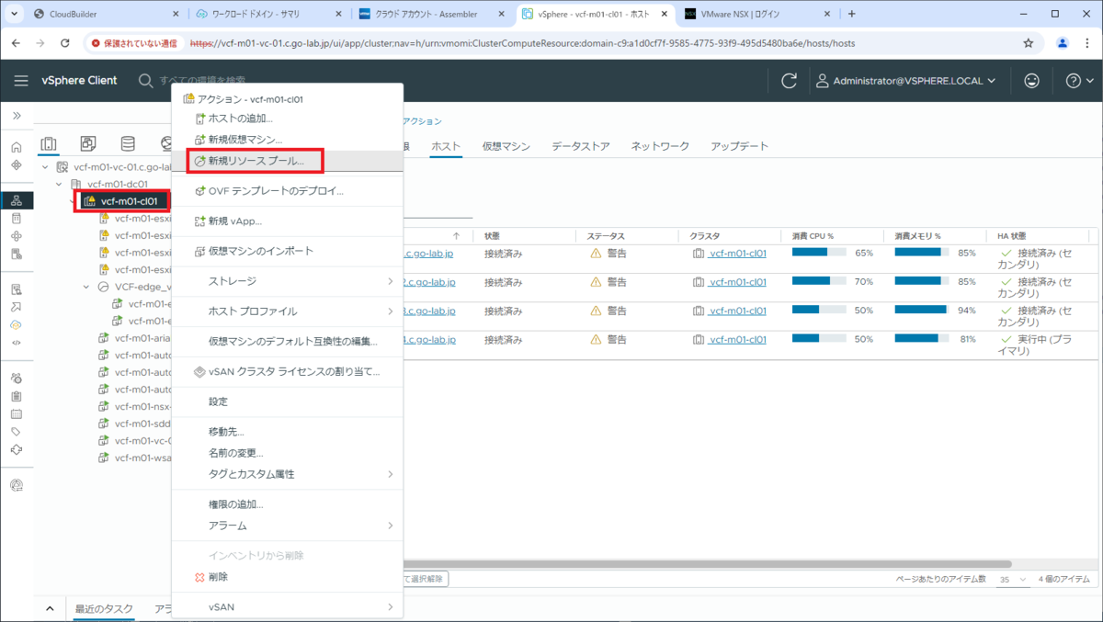Switch to the Updates tab
Viewport: 1103px width, 622px height.
(739, 146)
